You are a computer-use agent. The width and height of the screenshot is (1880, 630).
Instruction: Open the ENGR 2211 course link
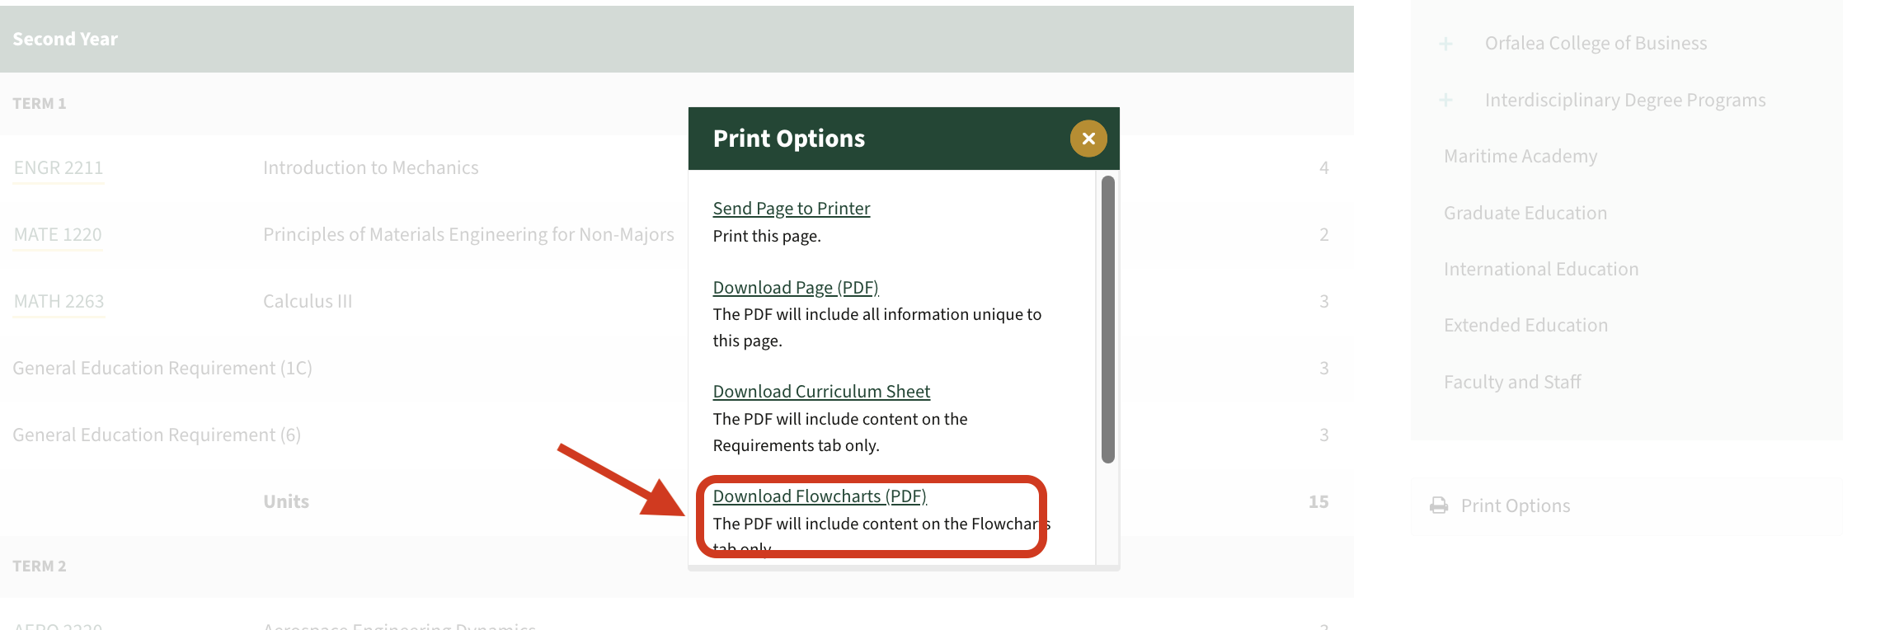(59, 168)
